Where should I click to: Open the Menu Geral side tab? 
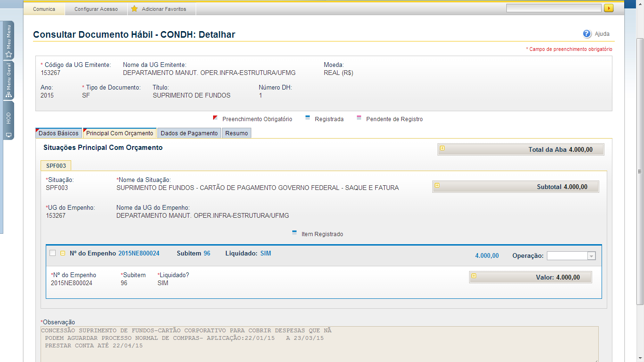[x=8, y=81]
